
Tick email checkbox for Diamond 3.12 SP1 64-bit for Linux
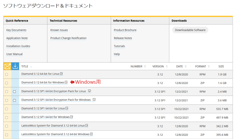click(x=6, y=109)
